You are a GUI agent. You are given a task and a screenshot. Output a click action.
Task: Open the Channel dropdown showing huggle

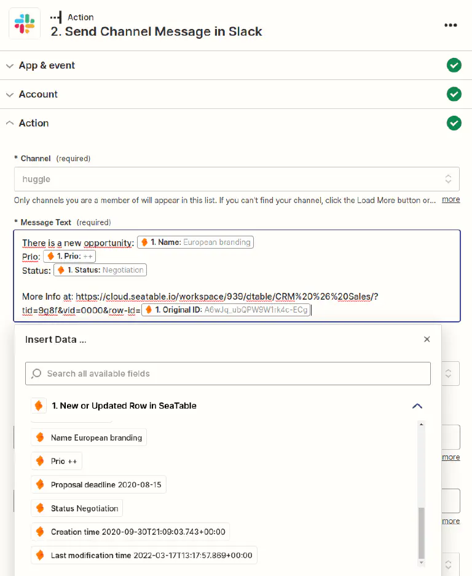[237, 179]
